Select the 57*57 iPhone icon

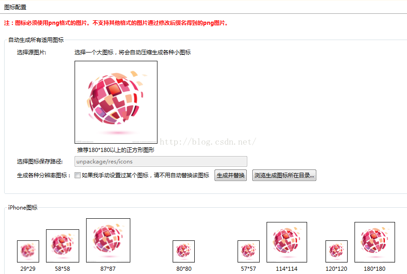click(x=249, y=251)
